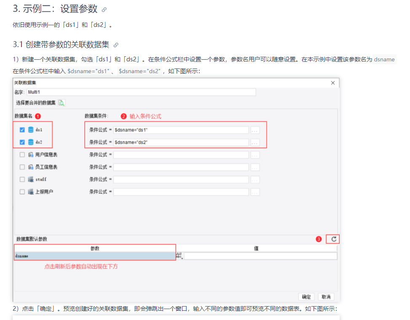
Task: Click the preview dataset icon beside 选择要合并的数据集
Action: (x=62, y=103)
